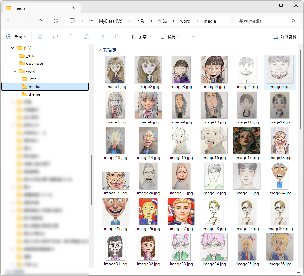Click the Delete trash can icon
The image size is (304, 276).
(x=117, y=37)
